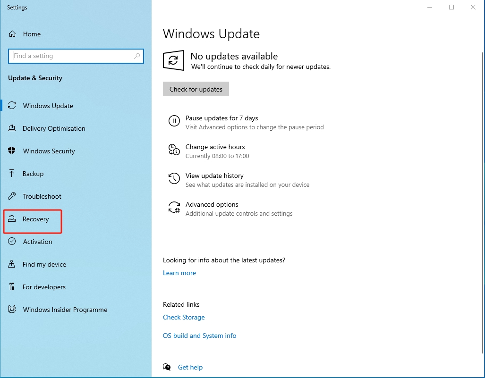The height and width of the screenshot is (378, 485).
Task: Click the Activation checkmark icon
Action: click(12, 242)
